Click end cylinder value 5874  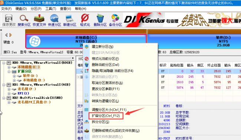[x=217, y=82]
